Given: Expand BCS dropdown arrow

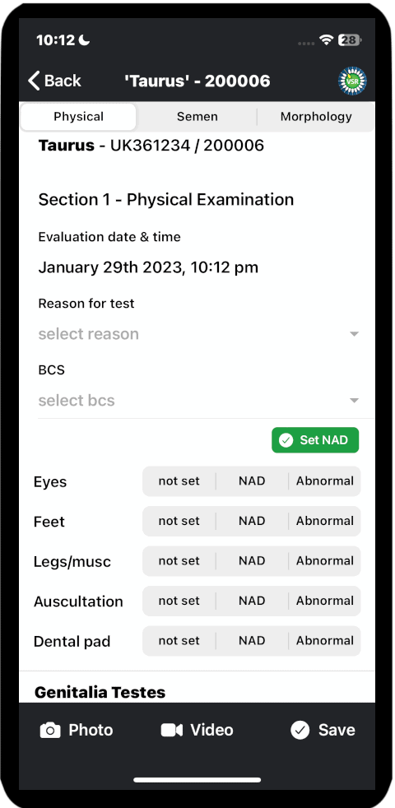Looking at the screenshot, I should click(x=354, y=401).
